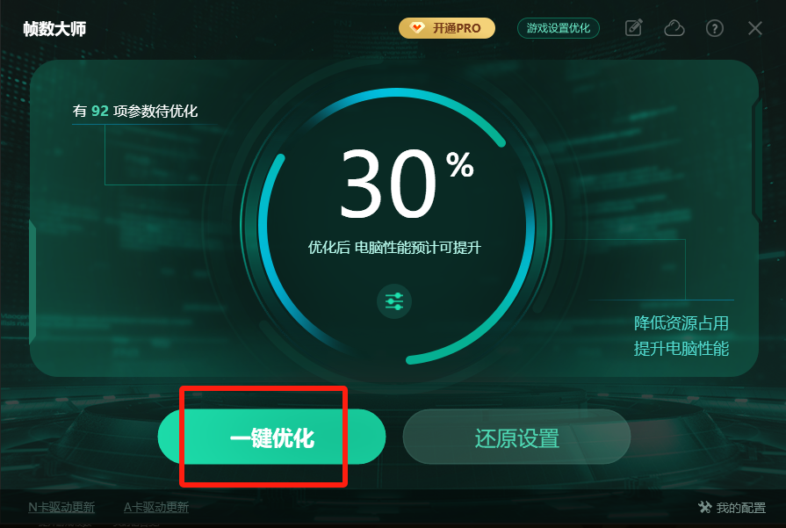Click the wrench icon beside 我的配置

click(x=705, y=507)
